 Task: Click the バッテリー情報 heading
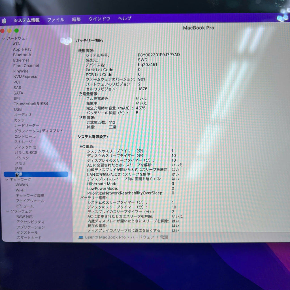click(x=89, y=41)
